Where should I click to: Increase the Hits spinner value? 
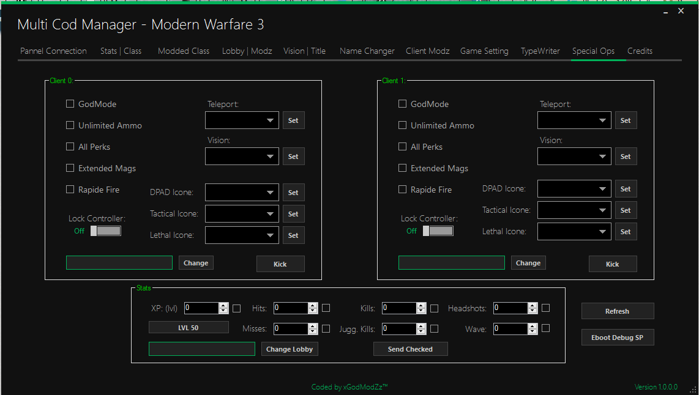pos(313,305)
